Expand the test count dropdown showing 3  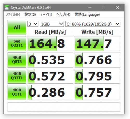[x=33, y=24]
